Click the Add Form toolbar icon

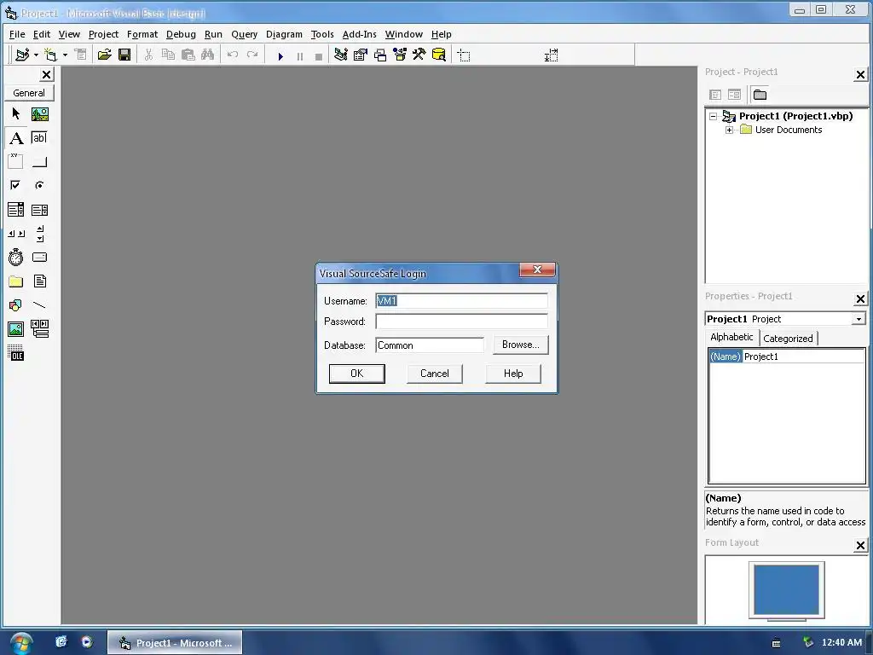click(51, 55)
